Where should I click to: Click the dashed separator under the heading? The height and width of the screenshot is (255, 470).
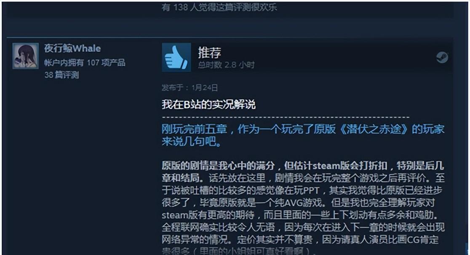286,117
